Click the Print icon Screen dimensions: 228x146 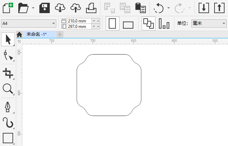[91, 8]
